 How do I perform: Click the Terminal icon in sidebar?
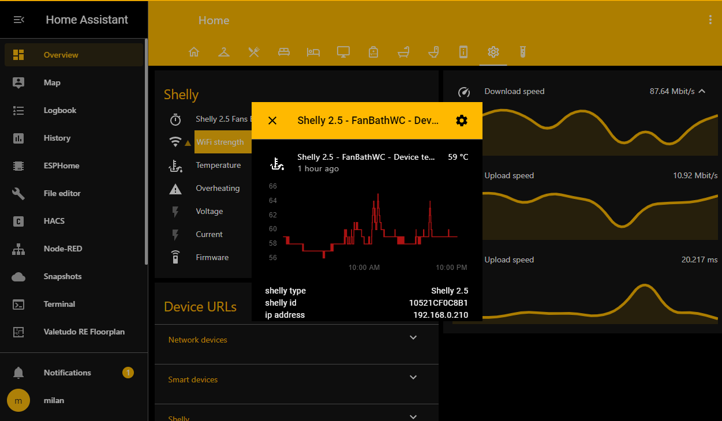[x=18, y=304]
